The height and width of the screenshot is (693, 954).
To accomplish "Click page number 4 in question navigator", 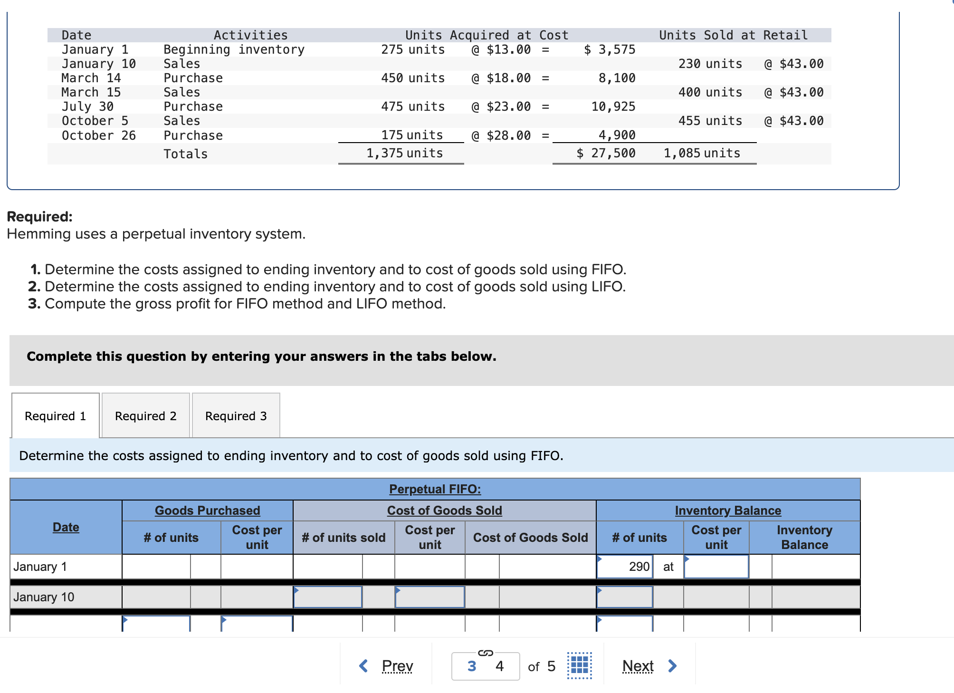I will pos(499,666).
